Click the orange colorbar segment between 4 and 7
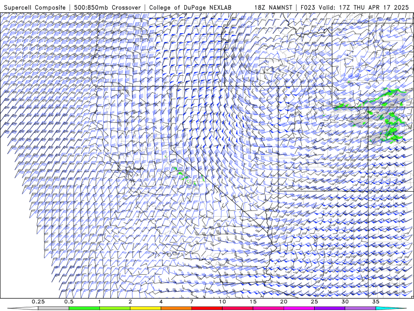The image size is (414, 311). click(176, 308)
